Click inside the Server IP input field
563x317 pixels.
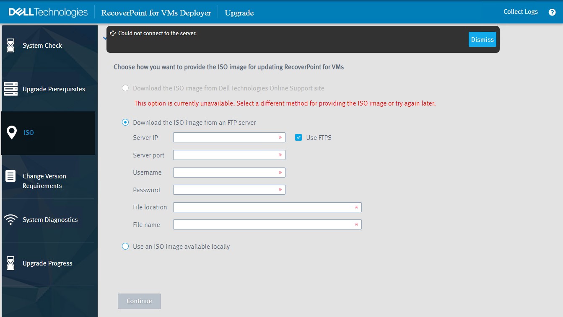click(229, 137)
